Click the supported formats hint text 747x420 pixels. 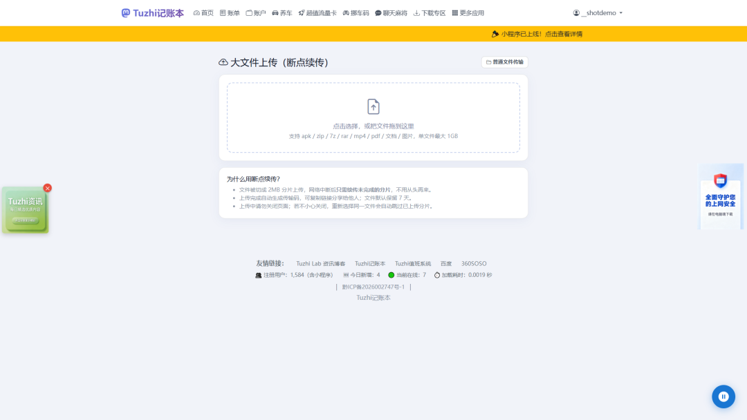tap(373, 136)
